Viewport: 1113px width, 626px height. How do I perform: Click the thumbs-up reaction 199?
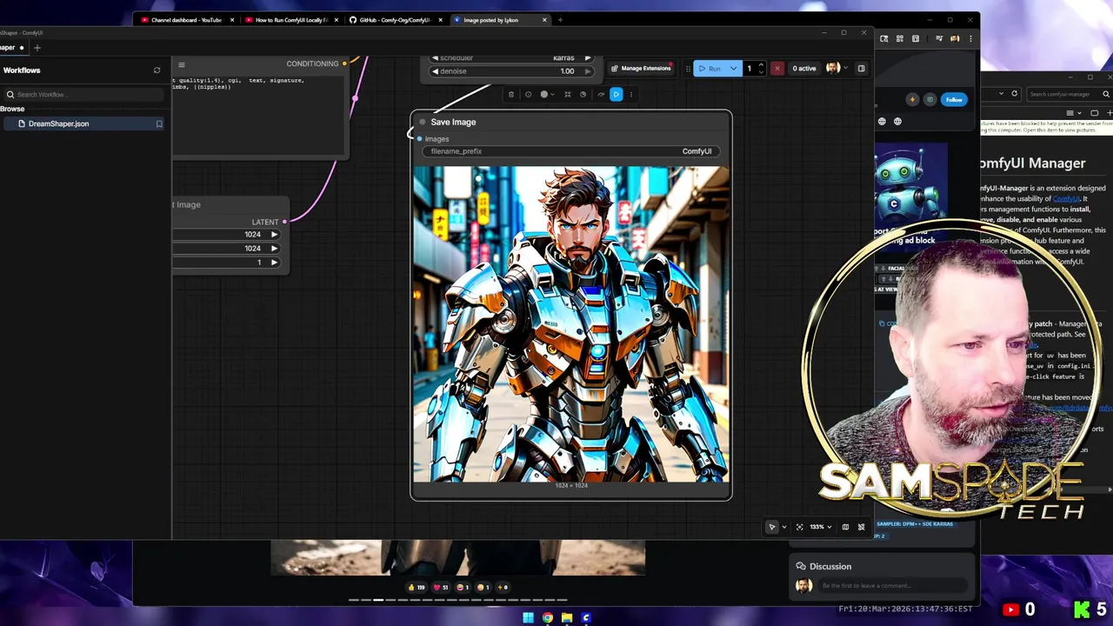[x=417, y=588]
